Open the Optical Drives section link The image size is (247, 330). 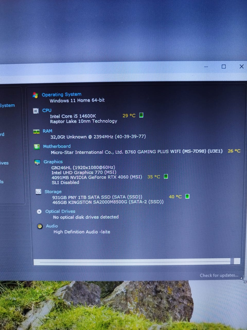(x=60, y=211)
